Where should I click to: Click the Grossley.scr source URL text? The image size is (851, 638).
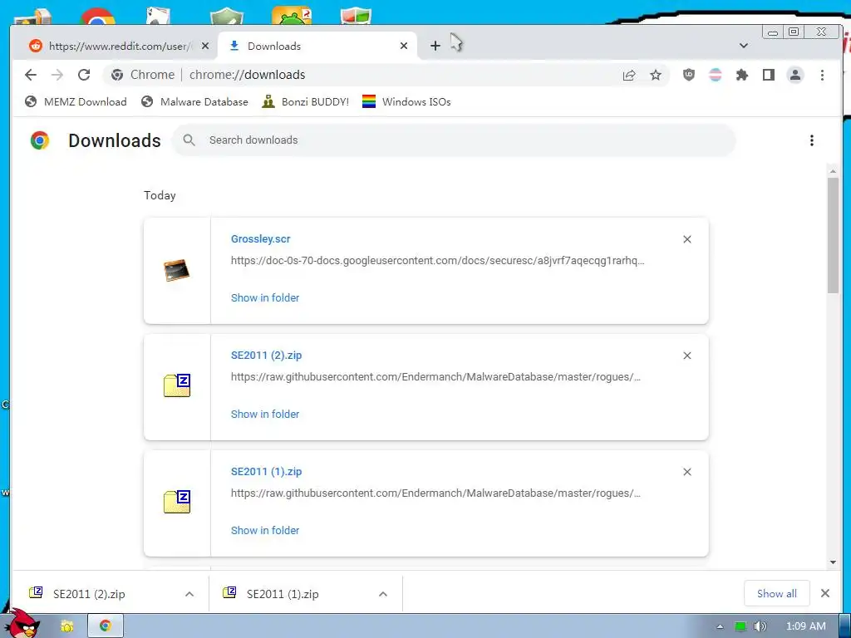pyautogui.click(x=437, y=260)
